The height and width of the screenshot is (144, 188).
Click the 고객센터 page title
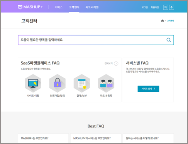click(x=29, y=21)
